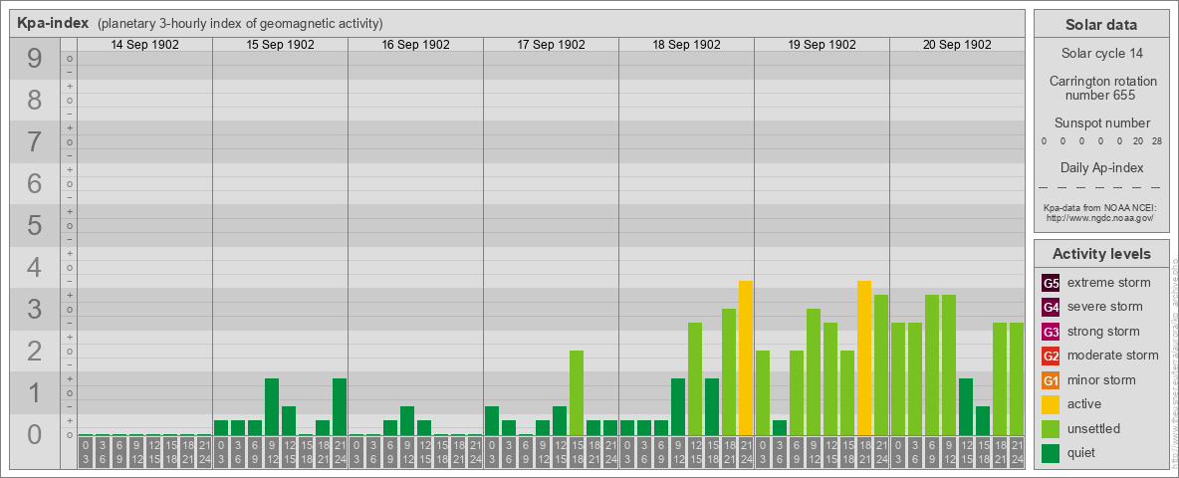Click the 18 Sep 18-21 light green bar

click(x=729, y=372)
